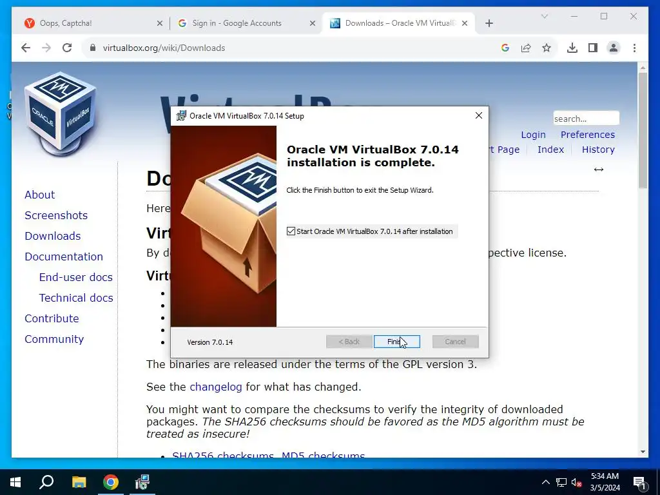660x495 pixels.
Task: Open the changelog link
Action: coord(215,387)
